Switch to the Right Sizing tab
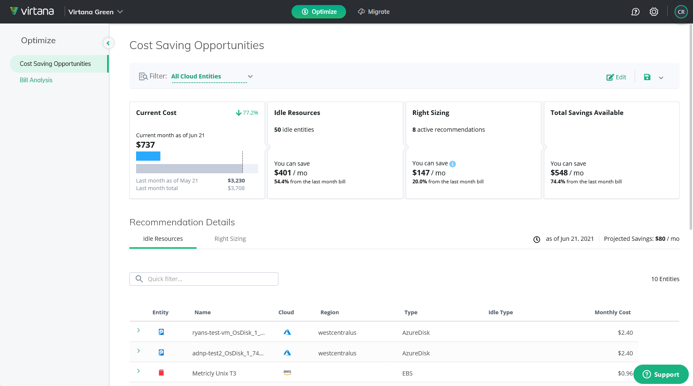The image size is (693, 386). pos(230,239)
